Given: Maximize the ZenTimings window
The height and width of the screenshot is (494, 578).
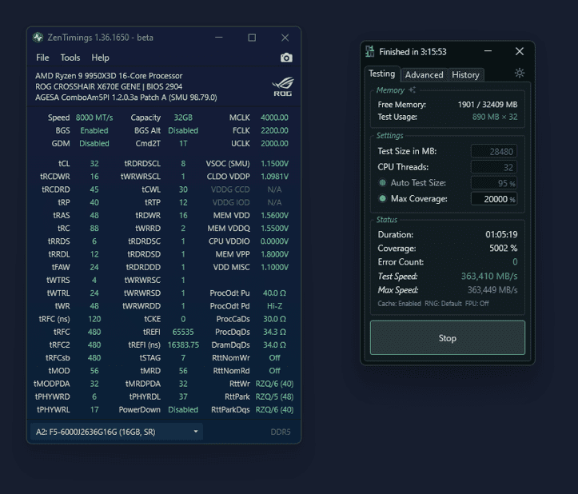Looking at the screenshot, I should pyautogui.click(x=252, y=38).
